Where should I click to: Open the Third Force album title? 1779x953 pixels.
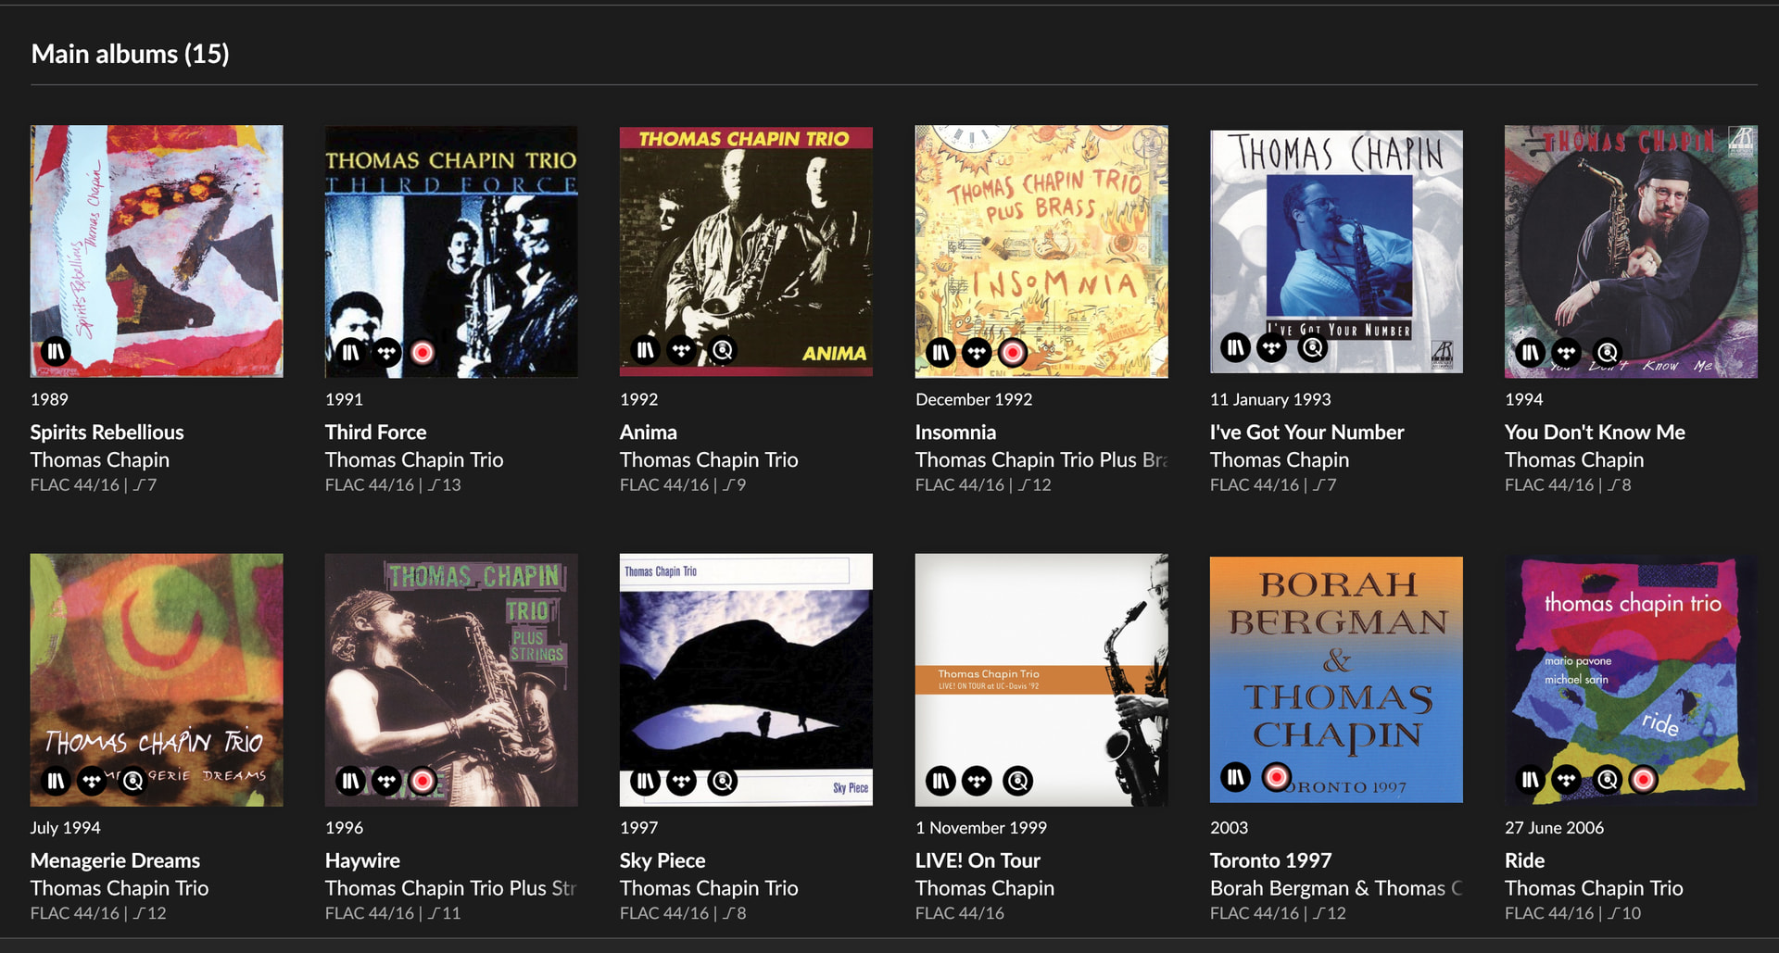tap(375, 433)
